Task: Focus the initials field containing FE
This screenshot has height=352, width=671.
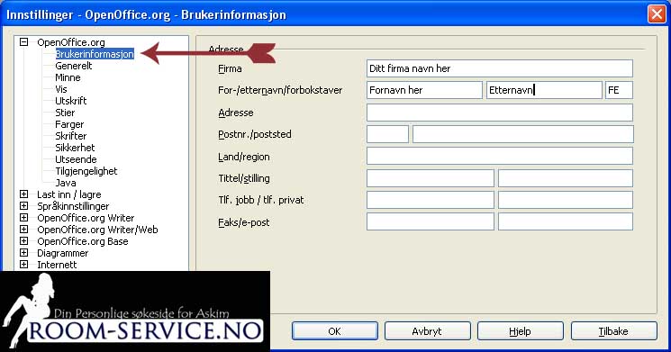Action: (x=619, y=90)
